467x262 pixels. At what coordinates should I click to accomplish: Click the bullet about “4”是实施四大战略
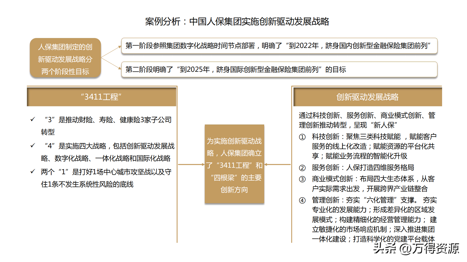click(x=108, y=152)
